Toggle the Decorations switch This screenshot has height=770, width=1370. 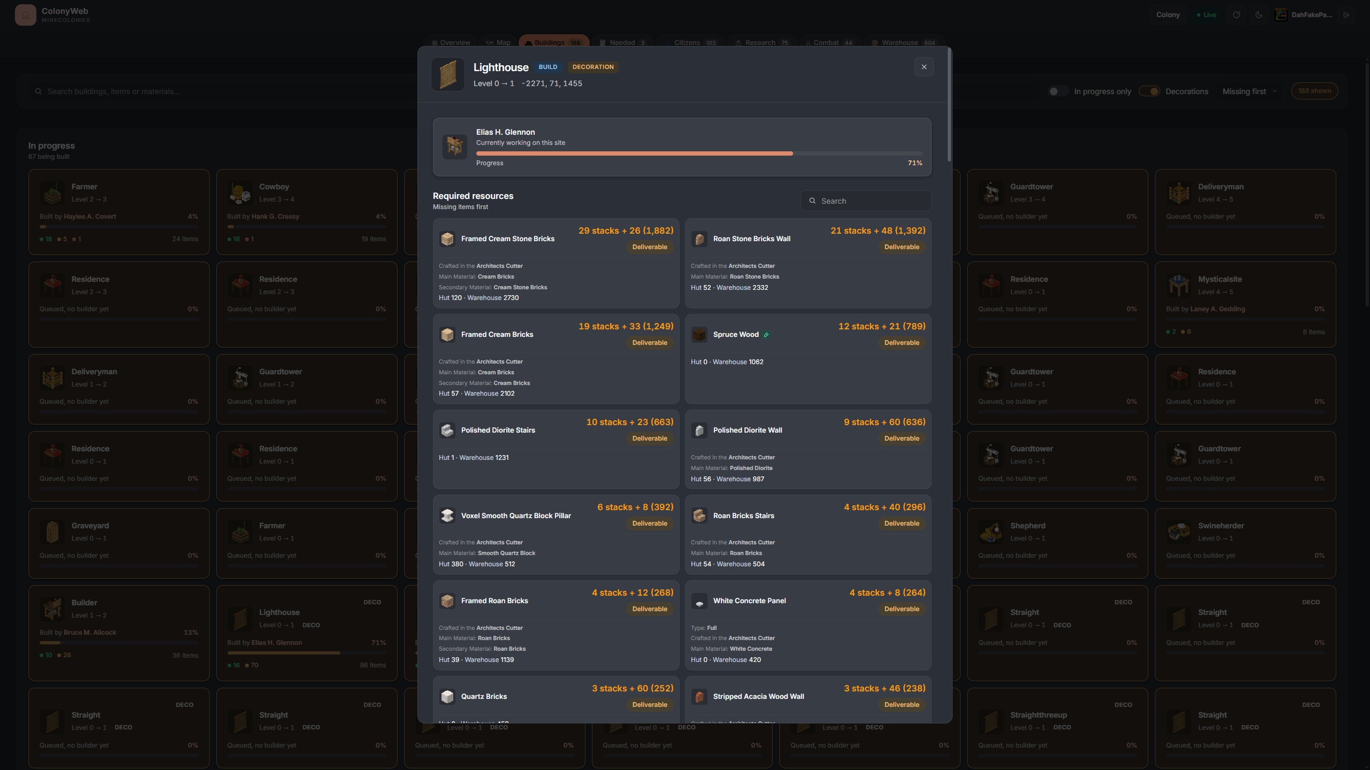[x=1149, y=91]
